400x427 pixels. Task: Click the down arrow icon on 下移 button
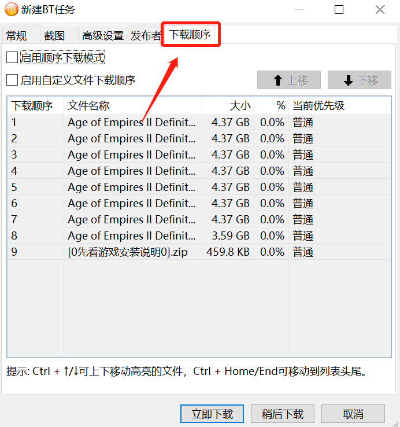pyautogui.click(x=348, y=80)
